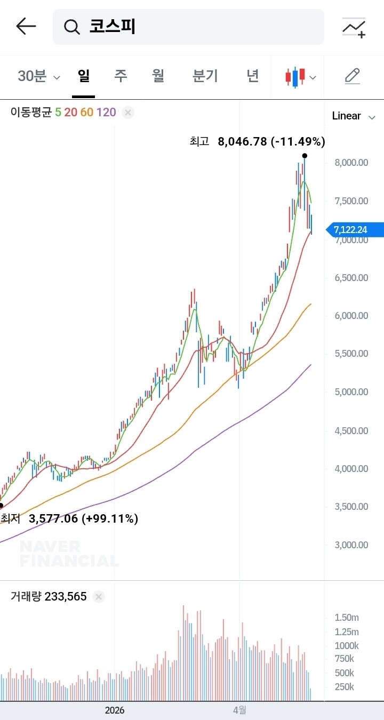Switch to the 일 daily tab
Image resolution: width=384 pixels, height=720 pixels.
click(x=83, y=76)
